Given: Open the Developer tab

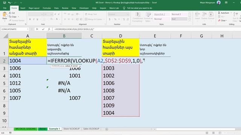Looking at the screenshot, I should pyautogui.click(x=84, y=8).
